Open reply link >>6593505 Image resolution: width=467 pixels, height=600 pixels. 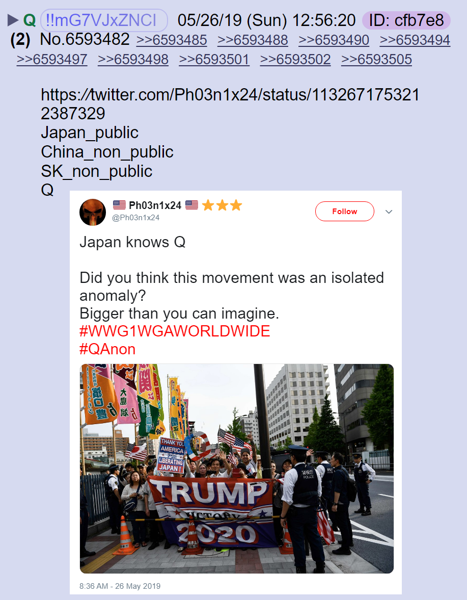click(x=376, y=59)
